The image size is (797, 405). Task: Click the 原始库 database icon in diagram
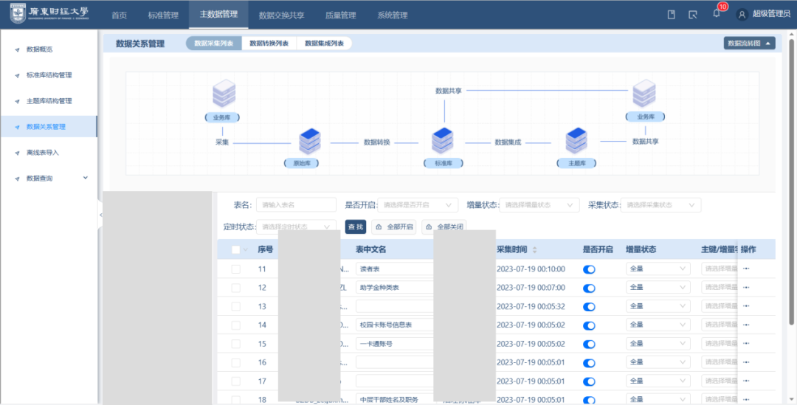click(309, 141)
